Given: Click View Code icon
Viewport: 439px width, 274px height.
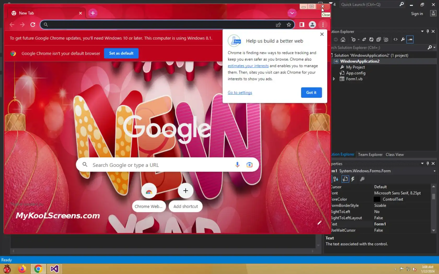Looking at the screenshot, I should 396,39.
